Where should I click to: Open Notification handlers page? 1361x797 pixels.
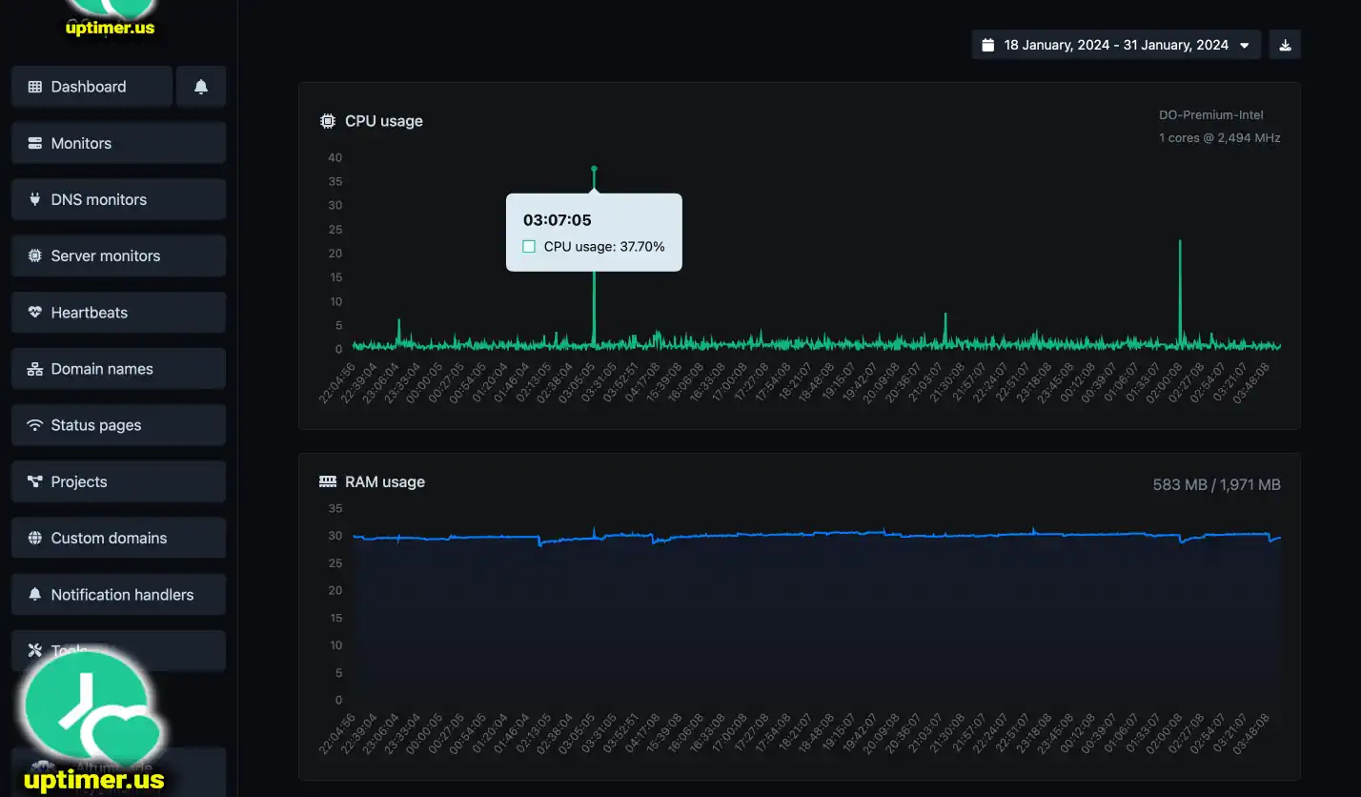[x=118, y=594]
